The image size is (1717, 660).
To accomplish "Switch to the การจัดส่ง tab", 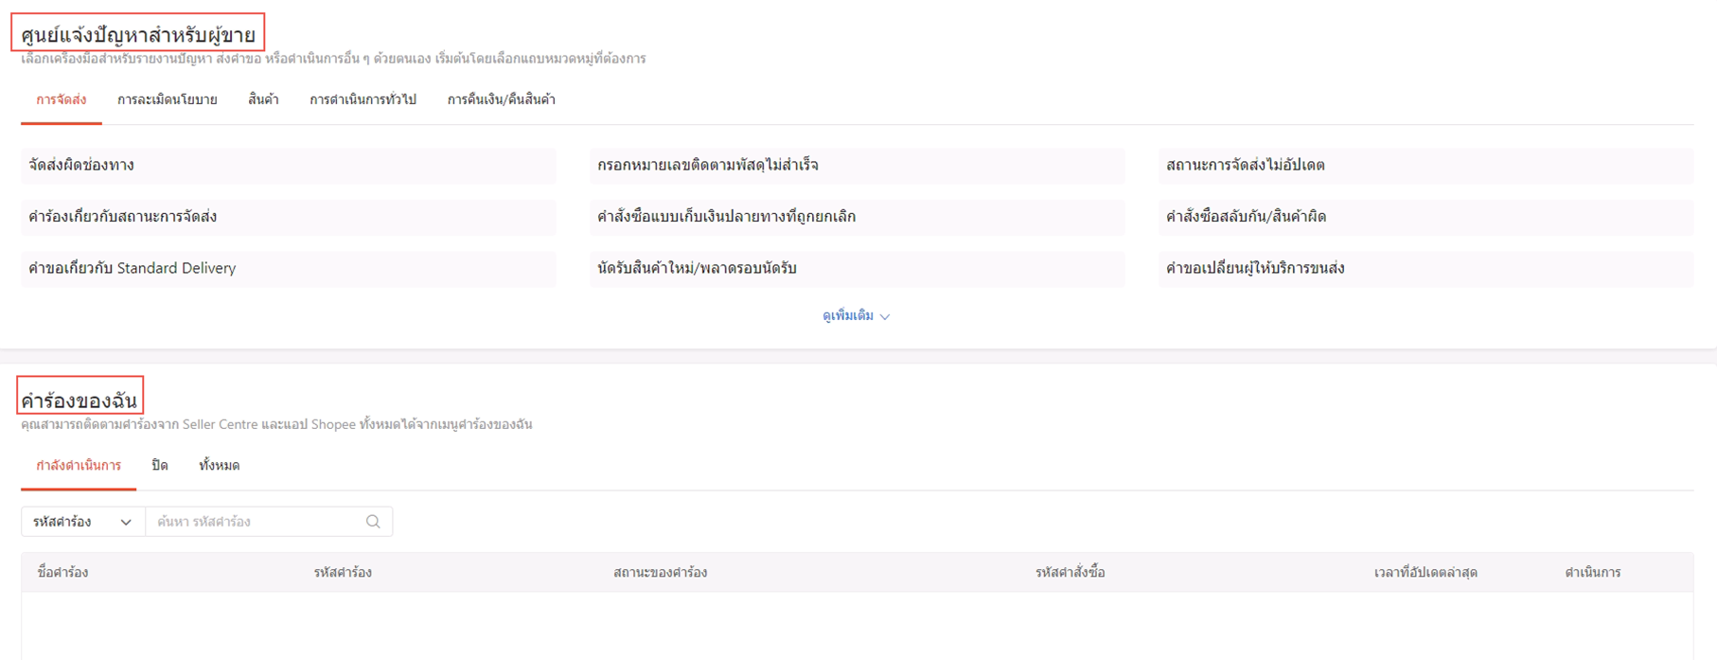I will click(x=62, y=99).
